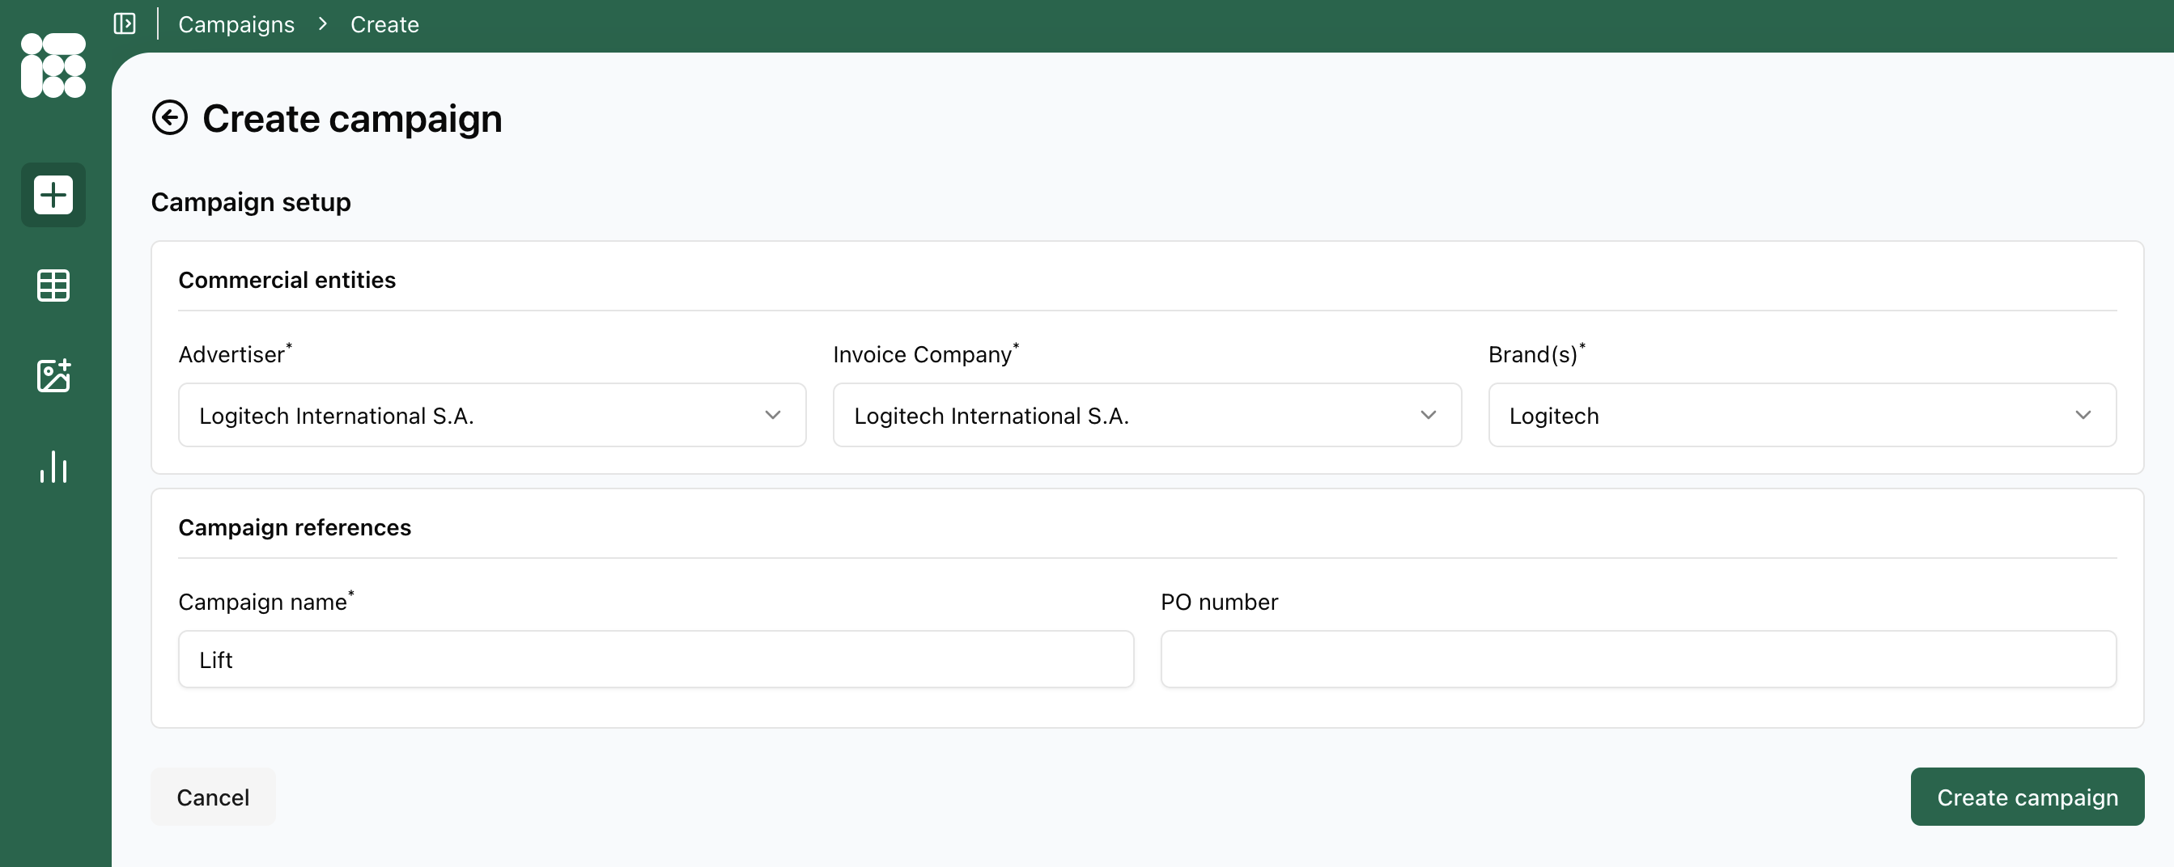Image resolution: width=2174 pixels, height=867 pixels.
Task: Click the breadcrumb chevron separator
Action: point(322,24)
